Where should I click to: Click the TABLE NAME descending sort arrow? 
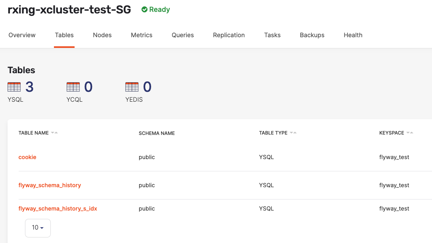pos(53,133)
